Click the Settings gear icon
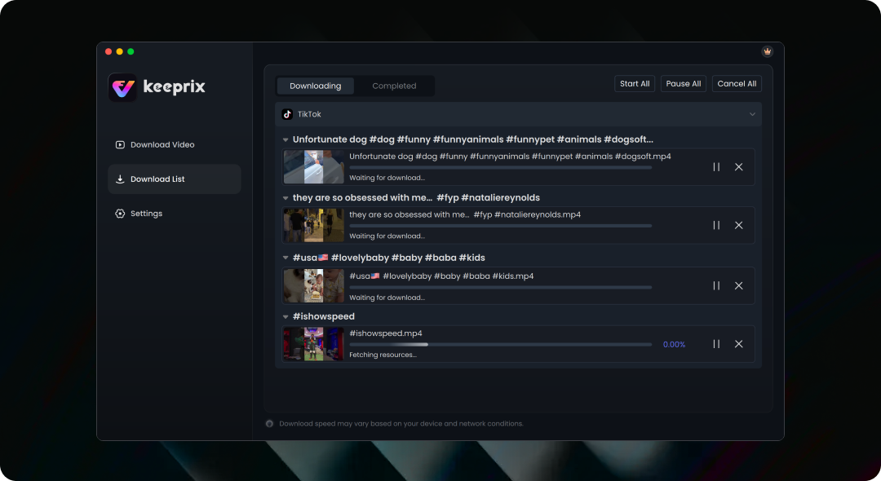 pos(120,214)
